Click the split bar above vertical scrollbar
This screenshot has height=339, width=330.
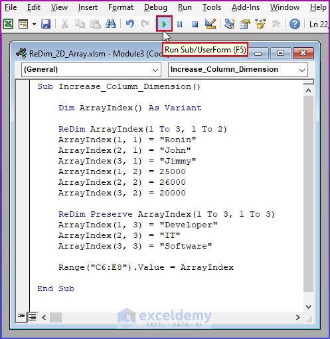[308, 82]
